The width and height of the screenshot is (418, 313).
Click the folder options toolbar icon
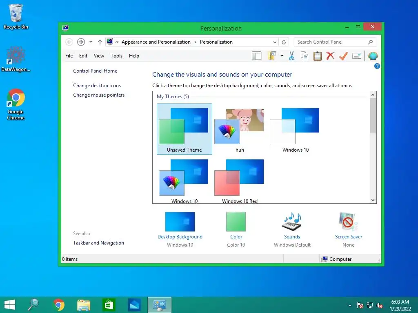tap(271, 56)
